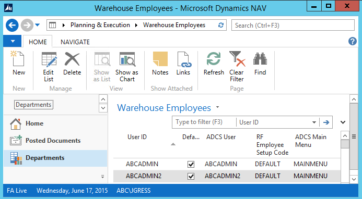This screenshot has height=199, width=362.
Task: Click Planning & Execution in breadcrumb
Action: [x=100, y=25]
